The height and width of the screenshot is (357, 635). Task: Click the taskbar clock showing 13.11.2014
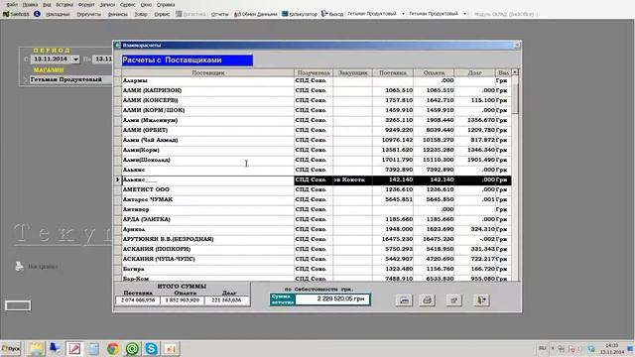pos(611,348)
